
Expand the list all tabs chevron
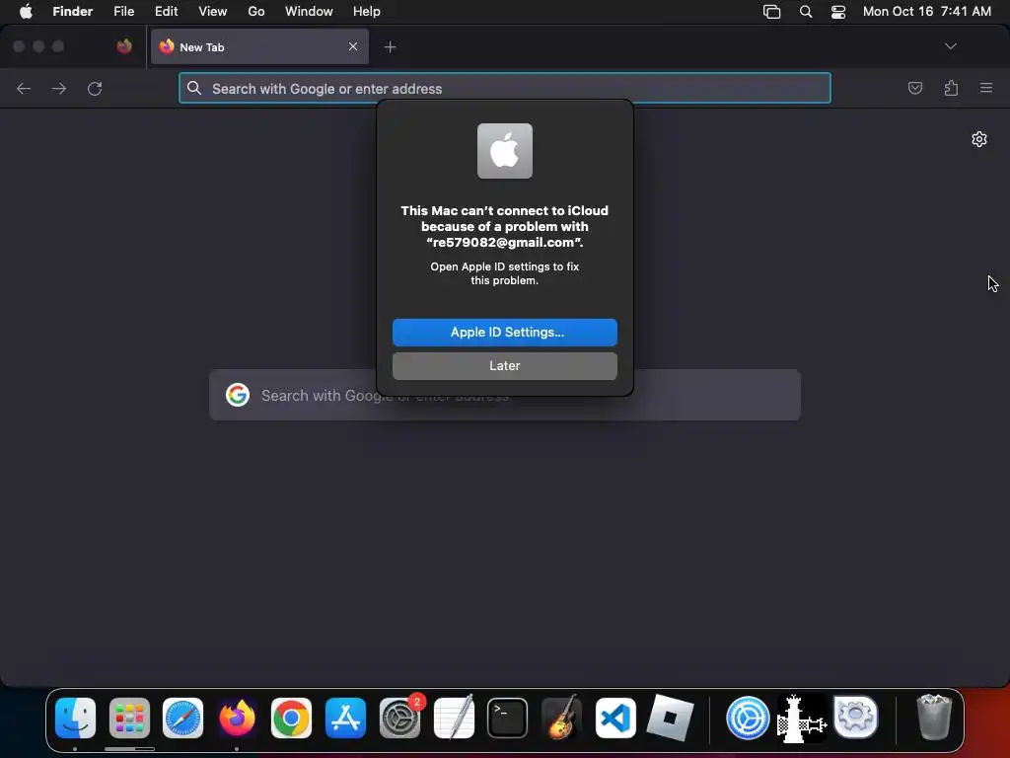point(950,46)
